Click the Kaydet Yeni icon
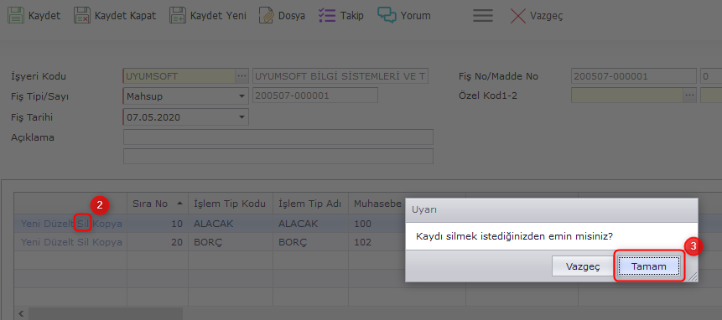 [177, 15]
